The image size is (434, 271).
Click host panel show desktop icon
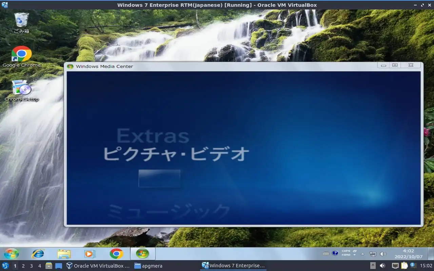pos(59,266)
